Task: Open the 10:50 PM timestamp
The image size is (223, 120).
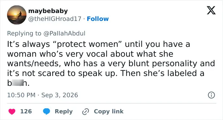Action: click(x=21, y=95)
